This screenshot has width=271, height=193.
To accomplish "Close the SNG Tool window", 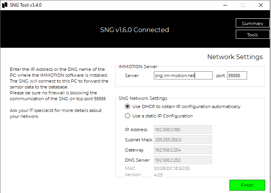I will click(x=261, y=5).
